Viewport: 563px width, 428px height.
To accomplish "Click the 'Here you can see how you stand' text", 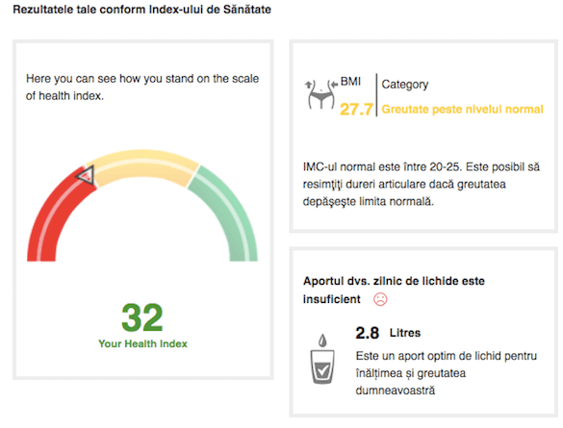I will coord(142,88).
